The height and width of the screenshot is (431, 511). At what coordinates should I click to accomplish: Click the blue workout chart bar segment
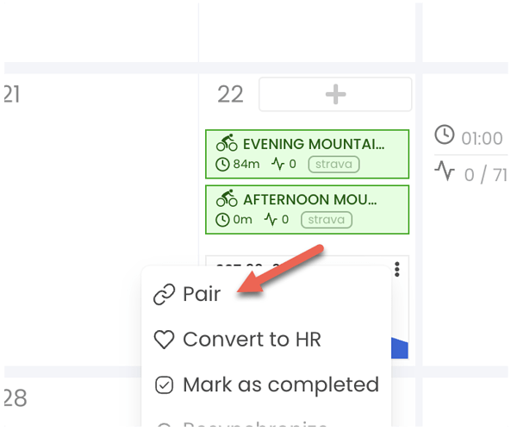400,348
